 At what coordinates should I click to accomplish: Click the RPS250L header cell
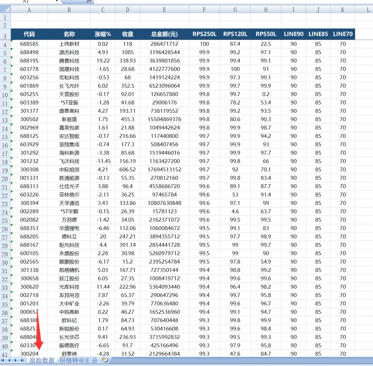point(204,34)
